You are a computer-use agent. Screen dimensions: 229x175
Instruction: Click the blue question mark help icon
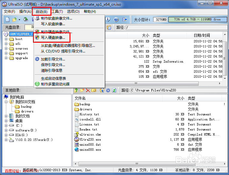point(116,20)
